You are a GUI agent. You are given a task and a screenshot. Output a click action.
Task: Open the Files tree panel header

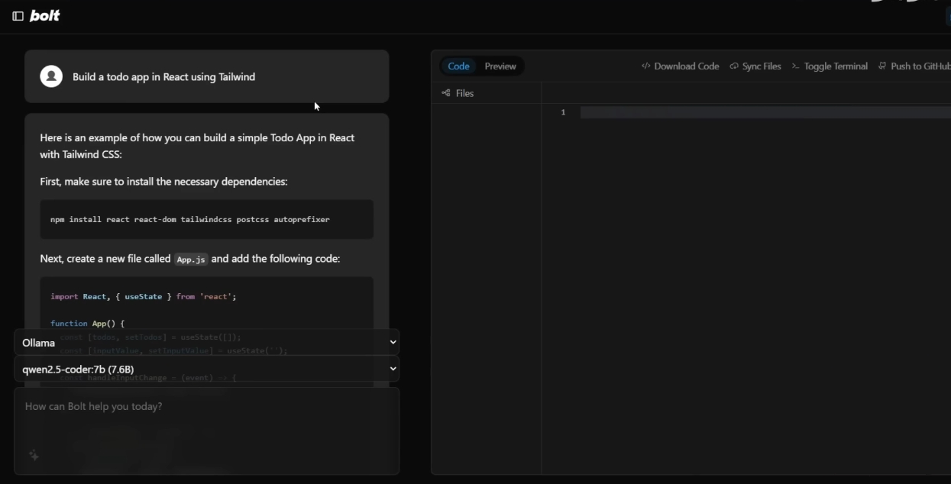point(458,93)
